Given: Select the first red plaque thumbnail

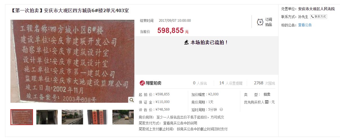Looking at the screenshot, I should point(22,117).
